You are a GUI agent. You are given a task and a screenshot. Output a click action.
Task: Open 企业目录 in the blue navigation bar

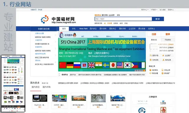tap(132, 29)
